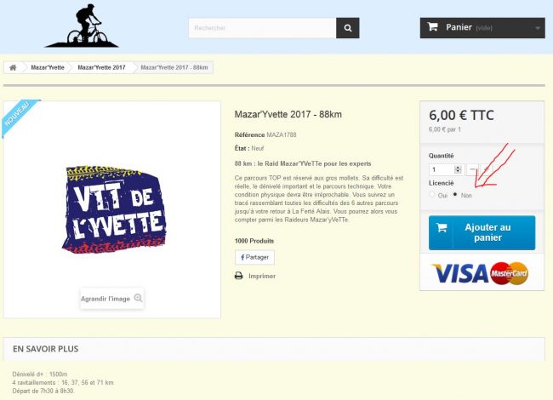
Task: Click the plus quantity button
Action: pyautogui.click(x=486, y=170)
